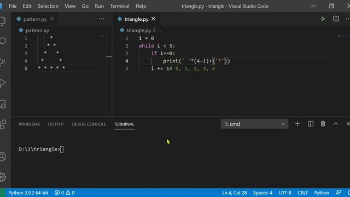Click the triangle.py minimap preview
The image size is (350, 197).
tap(343, 36)
